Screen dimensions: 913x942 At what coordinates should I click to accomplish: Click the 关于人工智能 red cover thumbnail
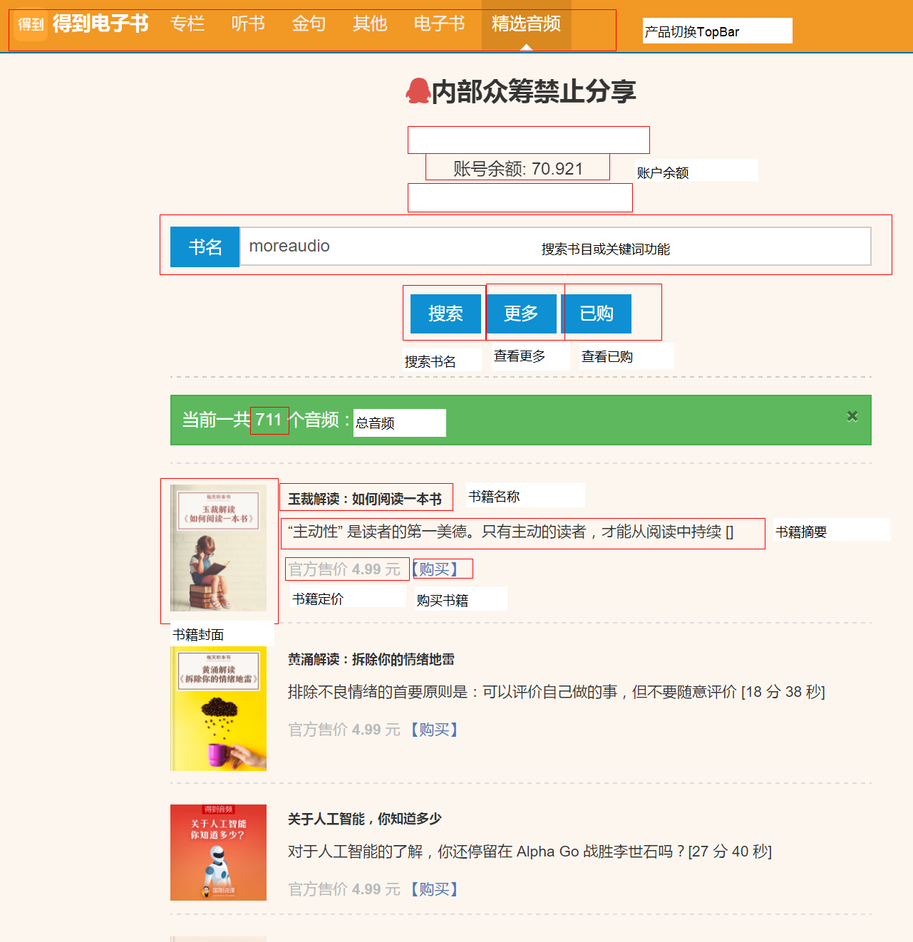pyautogui.click(x=219, y=852)
